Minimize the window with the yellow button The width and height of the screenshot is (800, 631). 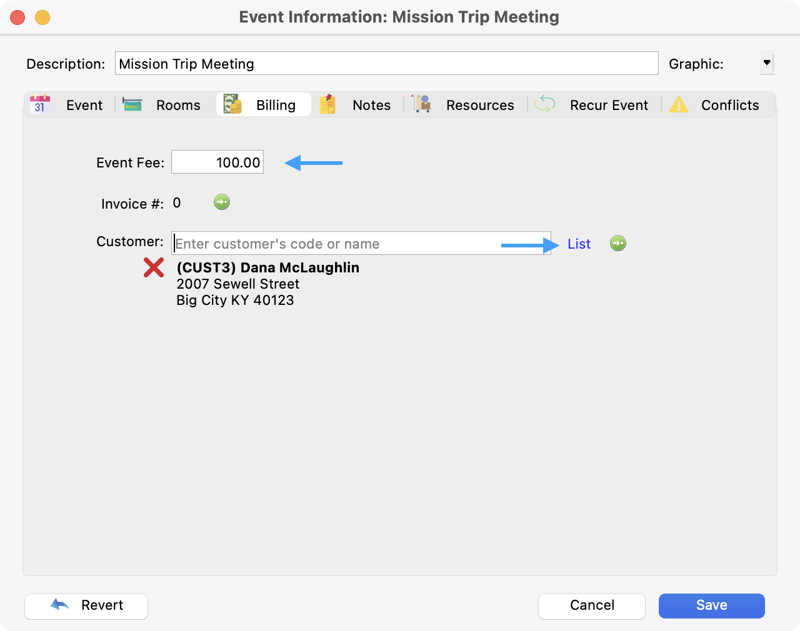[42, 17]
